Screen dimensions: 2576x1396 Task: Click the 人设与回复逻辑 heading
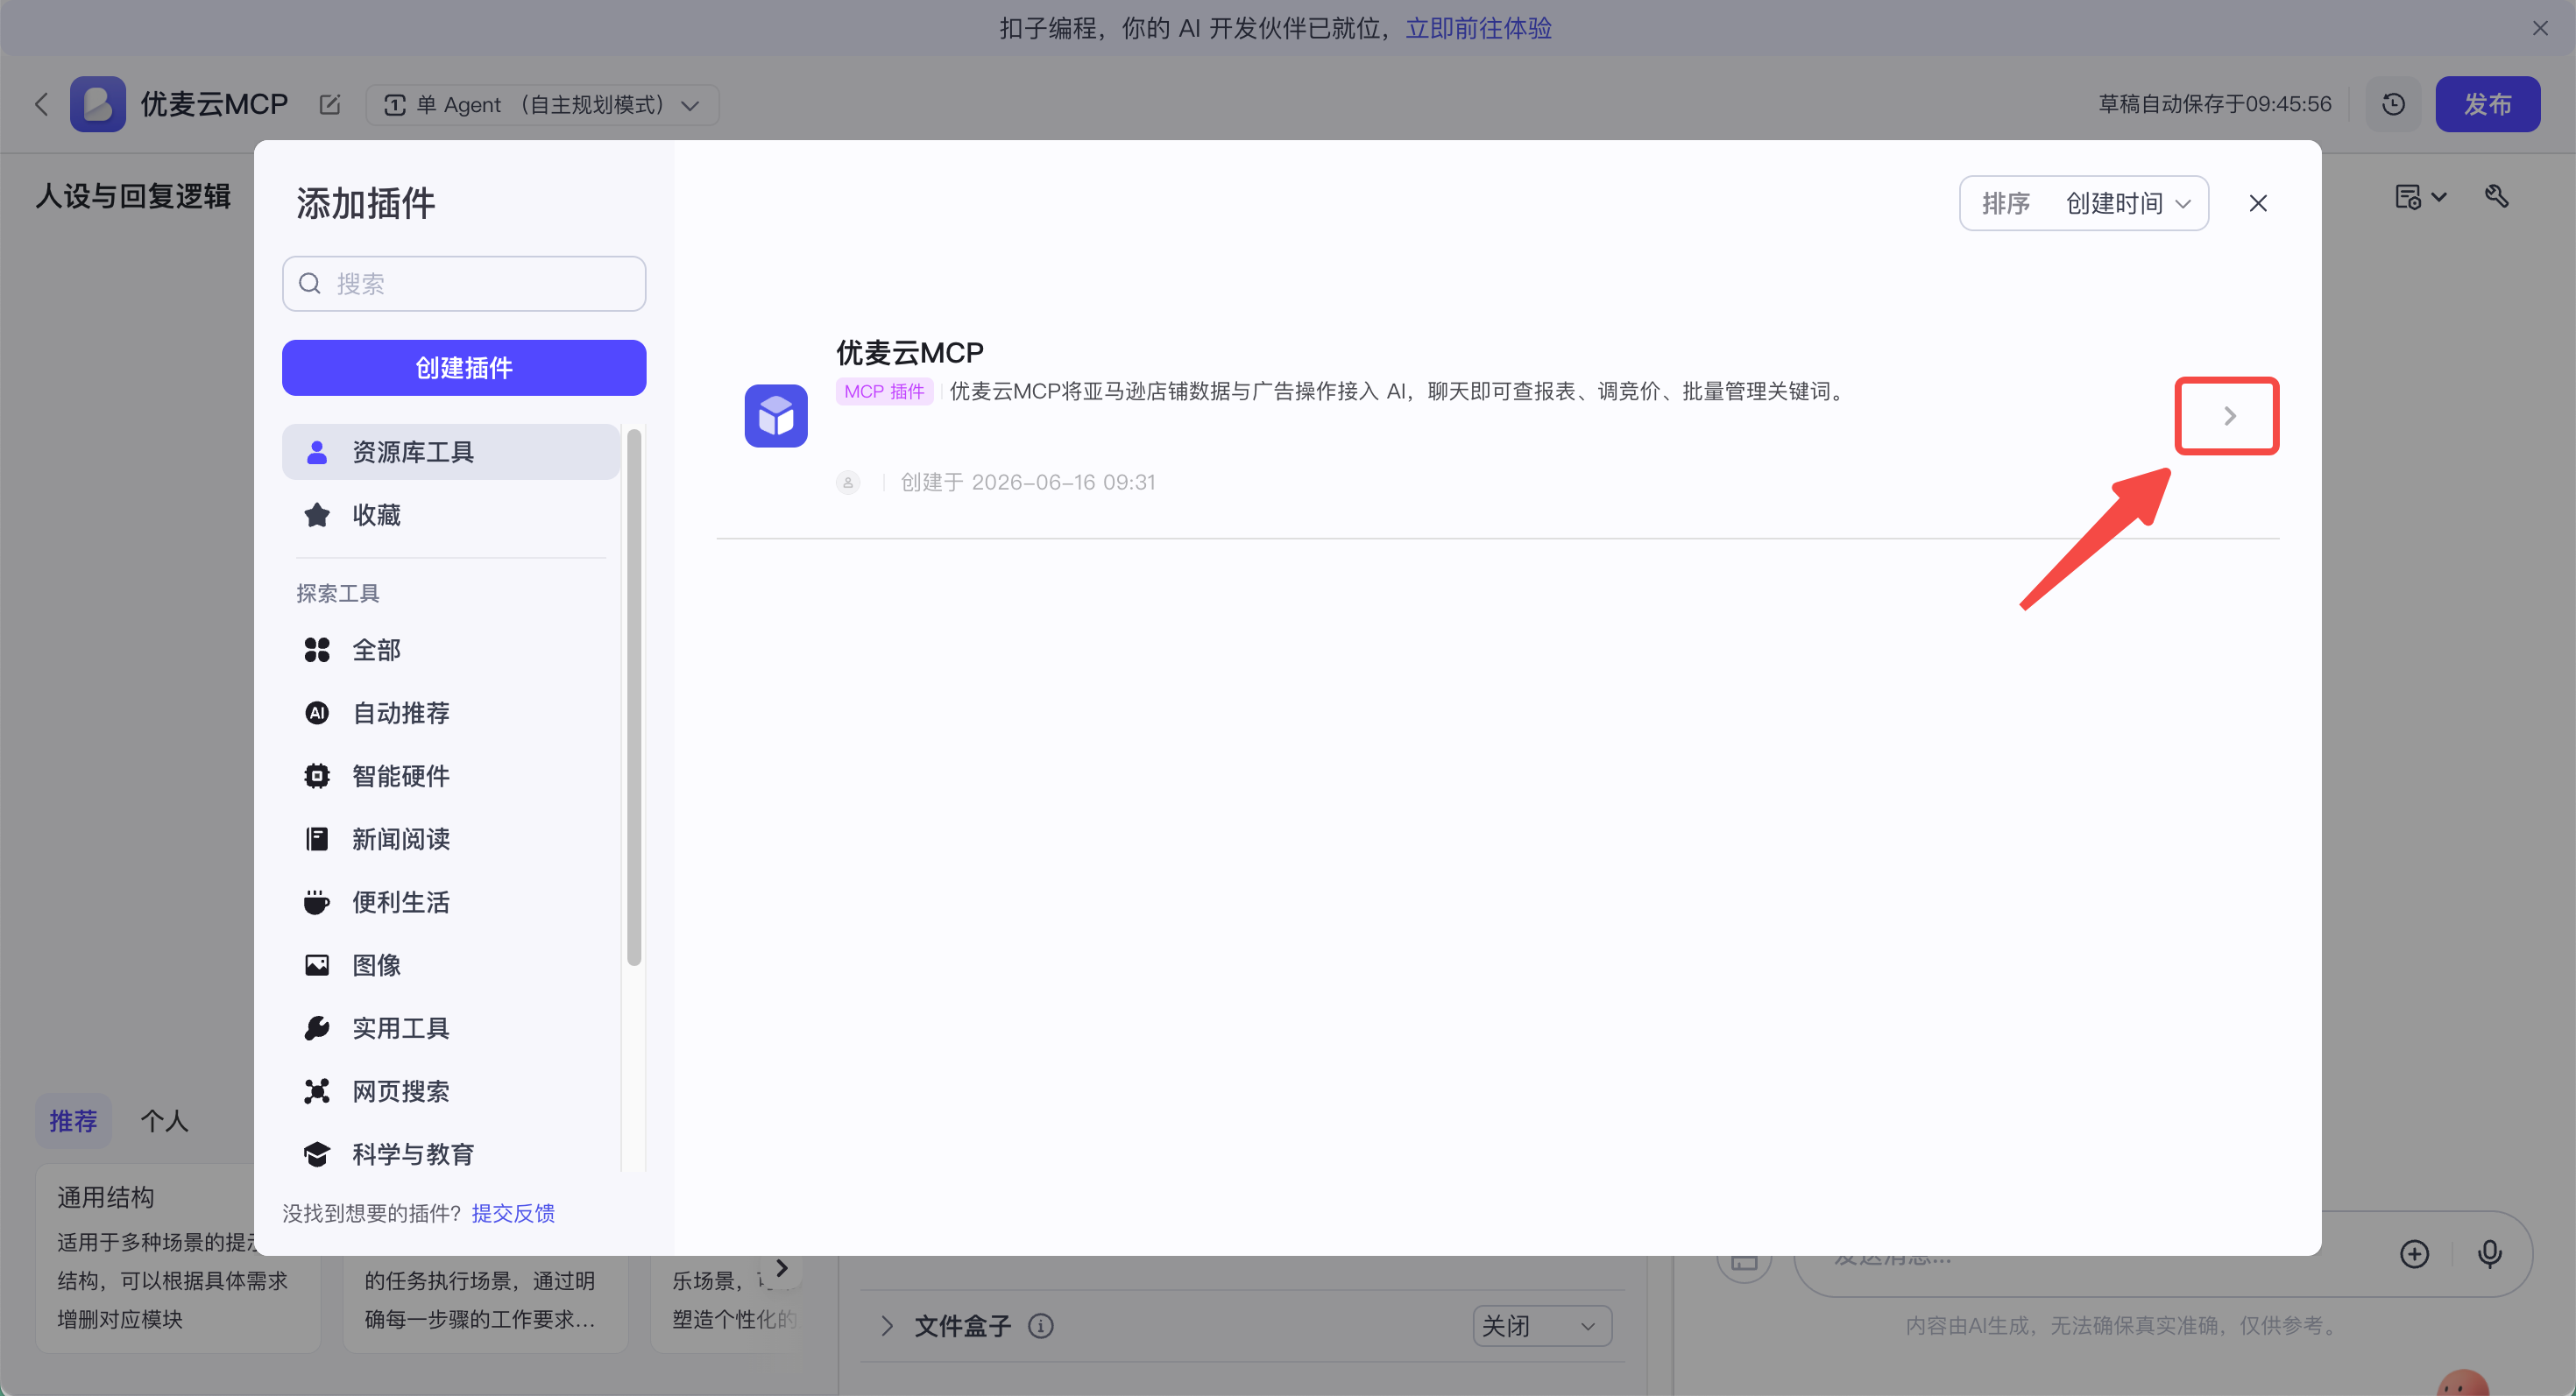point(133,196)
